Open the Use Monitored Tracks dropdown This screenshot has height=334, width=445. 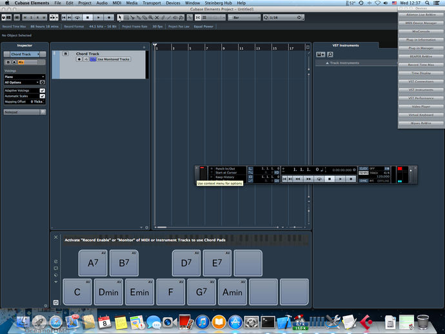[114, 59]
